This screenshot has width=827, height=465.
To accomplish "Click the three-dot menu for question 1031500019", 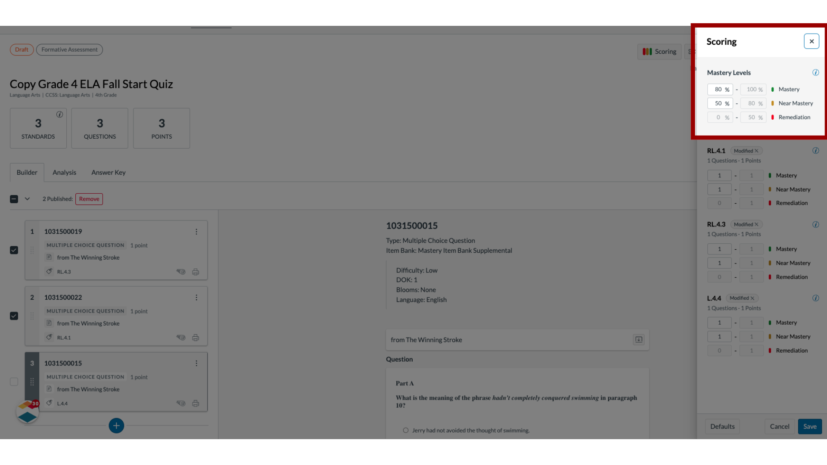I will [196, 231].
